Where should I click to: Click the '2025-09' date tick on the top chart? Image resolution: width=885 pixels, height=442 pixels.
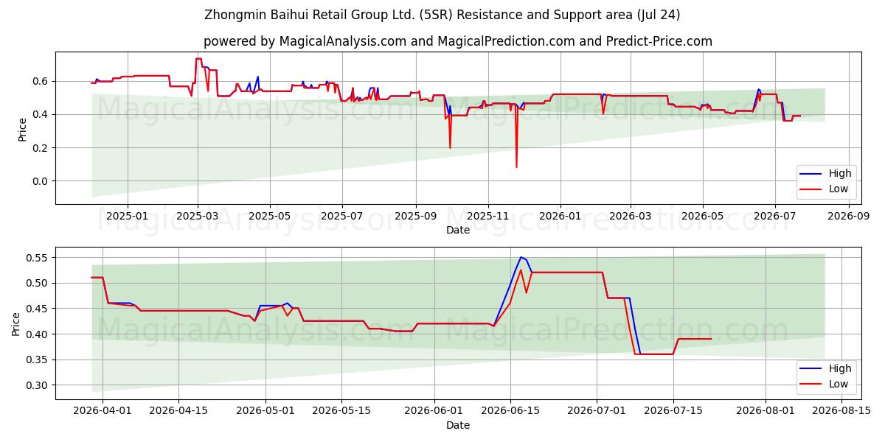point(415,216)
